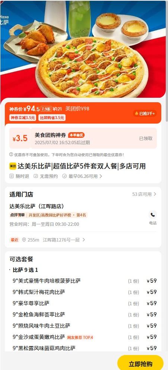168x370 pixels.
Task: Click the info icon beside coupon notice
Action: pos(11,155)
